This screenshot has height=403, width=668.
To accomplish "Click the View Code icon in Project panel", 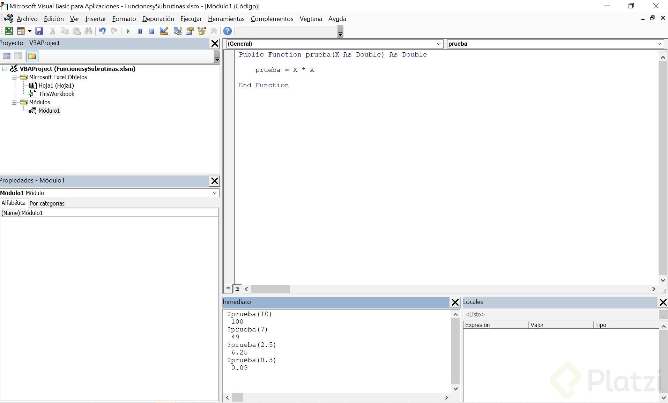I will point(7,56).
